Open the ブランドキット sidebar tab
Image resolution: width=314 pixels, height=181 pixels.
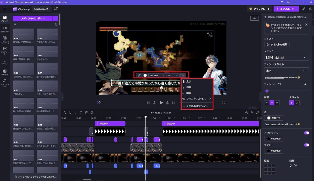point(5,83)
